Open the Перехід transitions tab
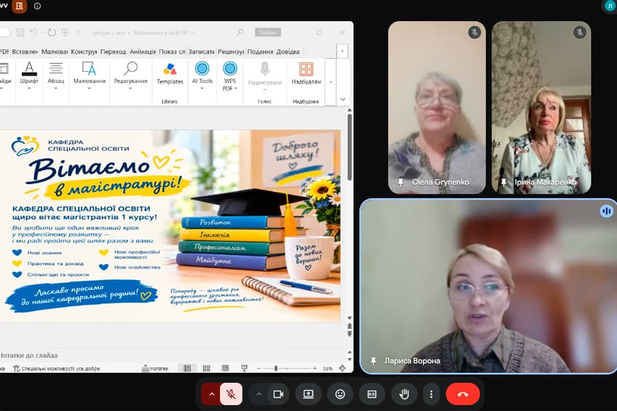Viewport: 617px width, 411px height. click(113, 51)
